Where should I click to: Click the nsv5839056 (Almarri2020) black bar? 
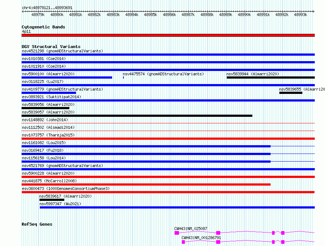click(45, 108)
